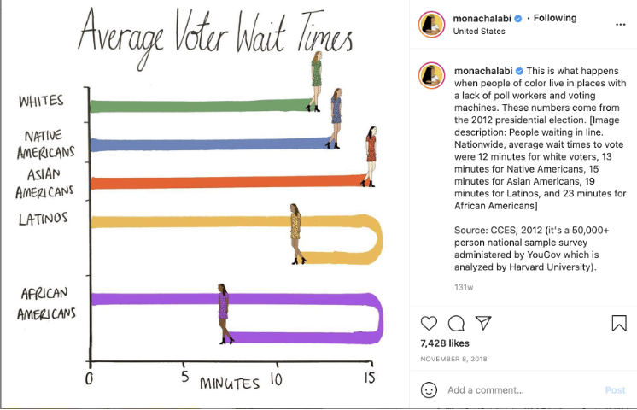Like the post with the heart icon
The width and height of the screenshot is (637, 410).
(x=429, y=324)
